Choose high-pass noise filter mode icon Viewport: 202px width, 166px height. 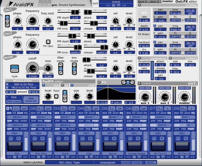click(x=61, y=73)
